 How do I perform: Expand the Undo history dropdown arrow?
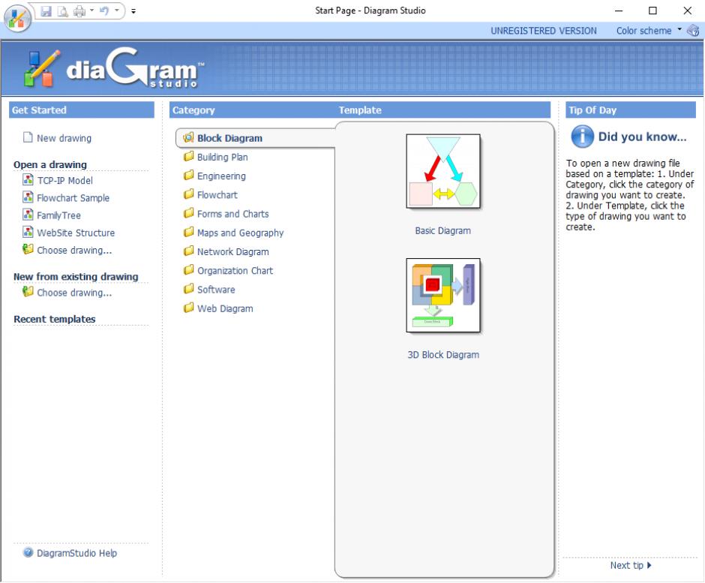116,11
